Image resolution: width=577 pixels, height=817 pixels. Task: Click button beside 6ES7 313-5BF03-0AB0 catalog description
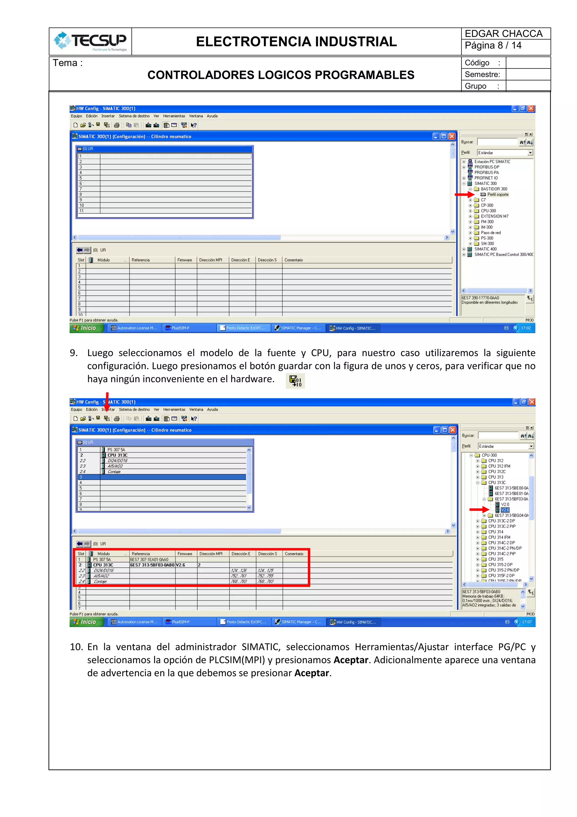(531, 593)
